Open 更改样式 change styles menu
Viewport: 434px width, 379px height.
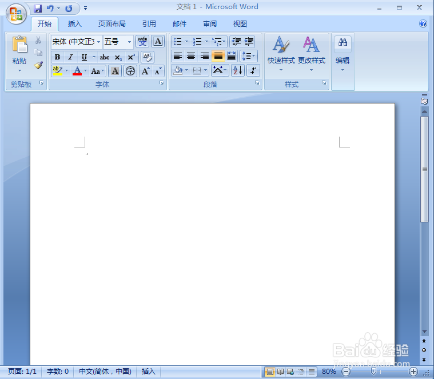(x=312, y=54)
